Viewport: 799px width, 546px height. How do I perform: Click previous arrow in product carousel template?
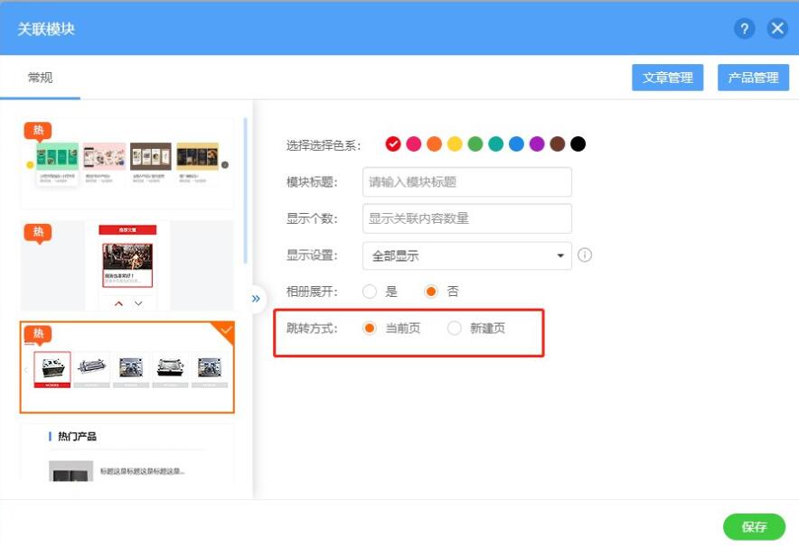[25, 369]
